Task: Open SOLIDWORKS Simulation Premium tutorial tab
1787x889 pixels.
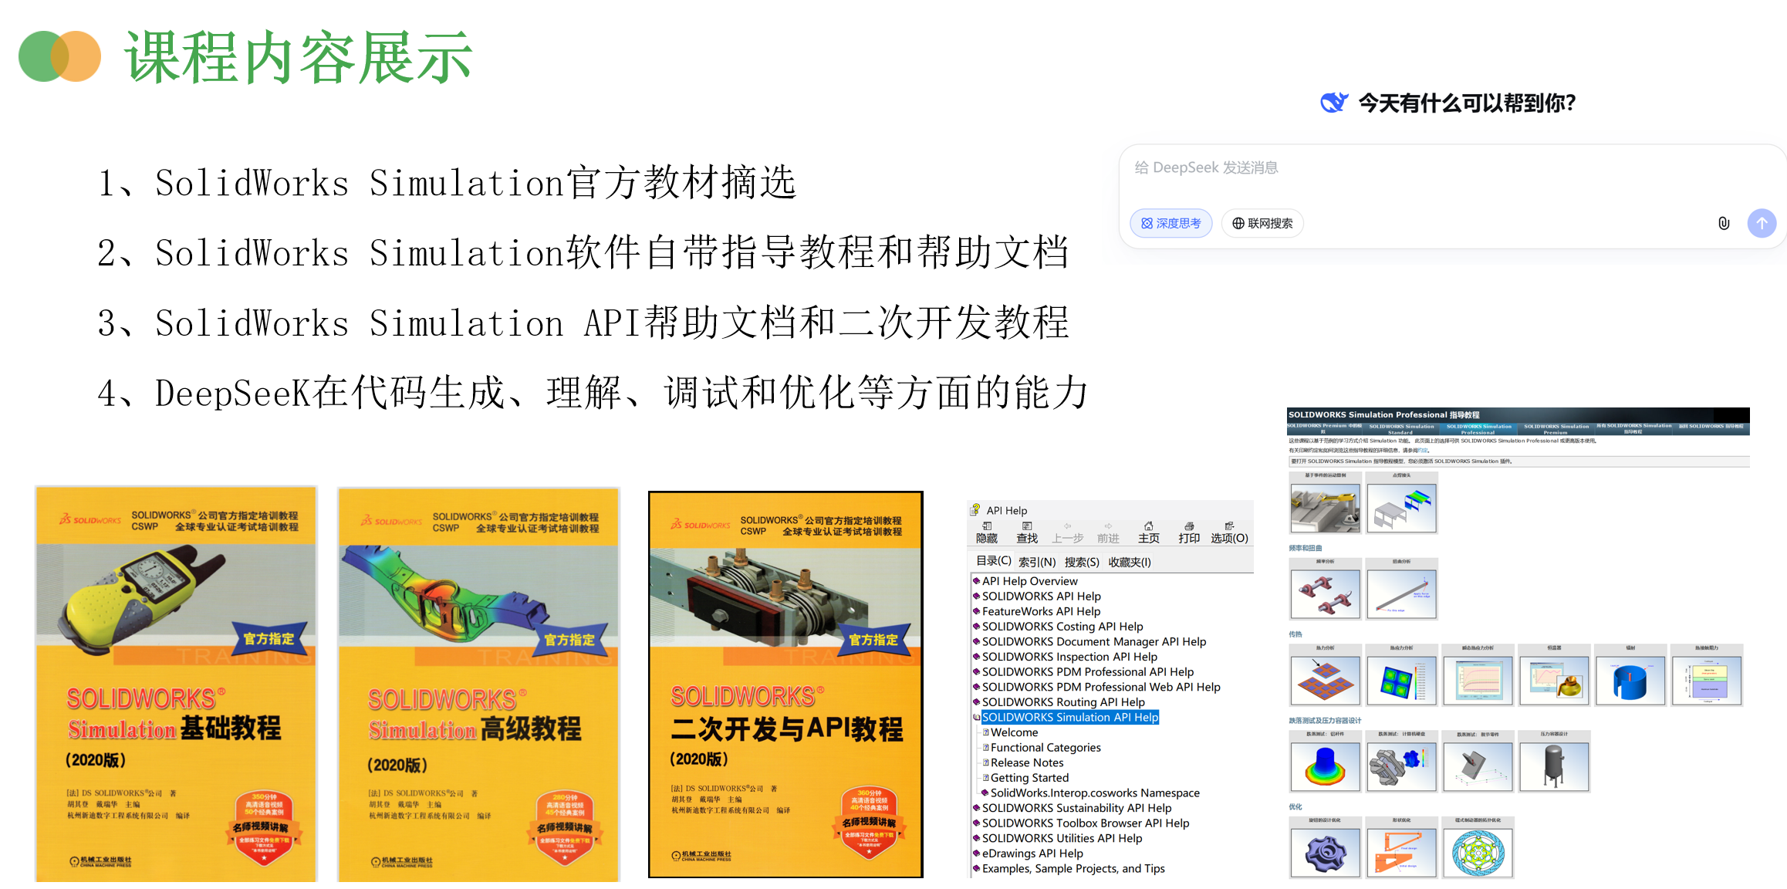Action: pyautogui.click(x=1556, y=429)
